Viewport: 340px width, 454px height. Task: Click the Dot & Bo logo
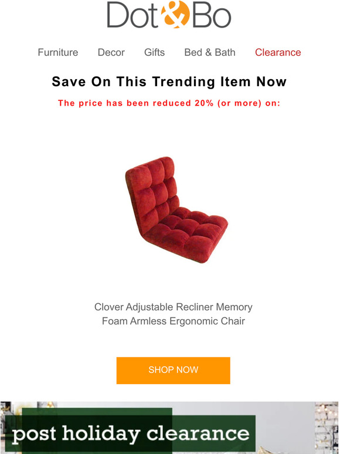coord(169,14)
